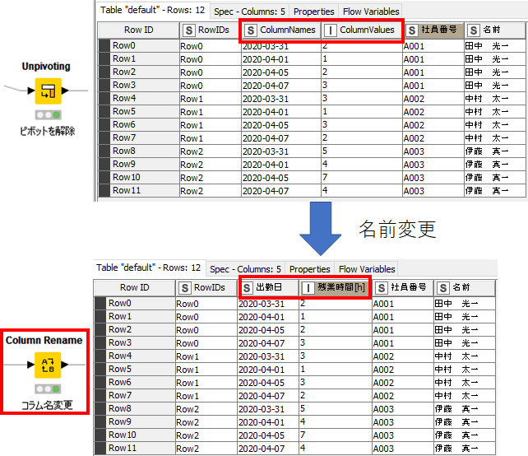Click 2020-03-31 cell in upper Row8
The image size is (528, 456).
280,151
